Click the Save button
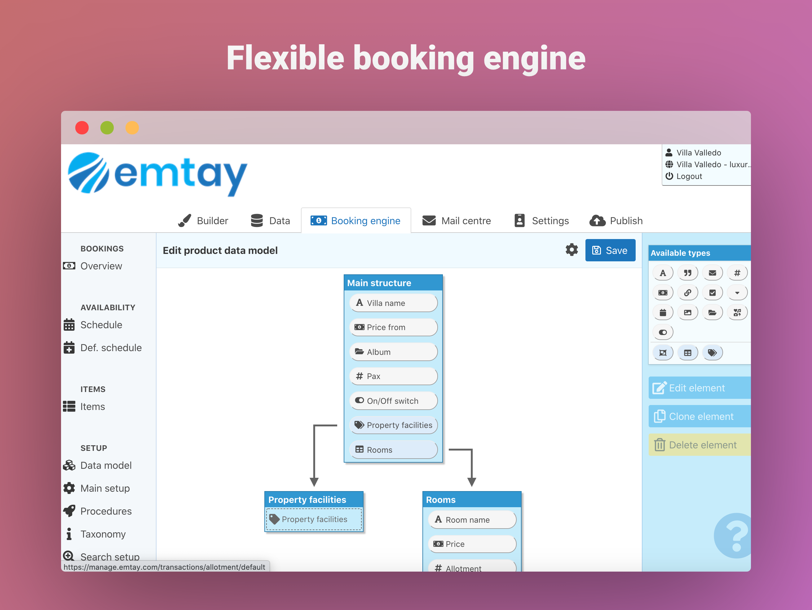The height and width of the screenshot is (610, 812). 610,250
